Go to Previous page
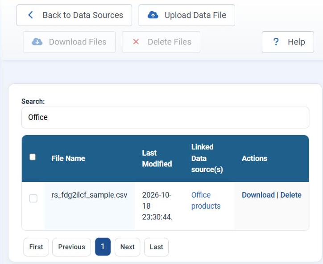The image size is (323, 264). point(71,247)
